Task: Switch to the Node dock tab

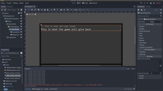Action: click(148, 7)
